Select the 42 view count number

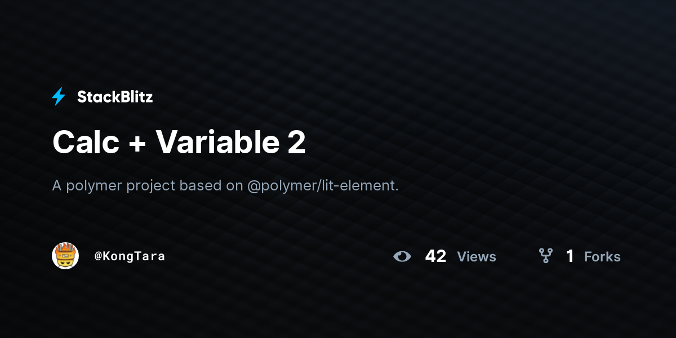435,256
